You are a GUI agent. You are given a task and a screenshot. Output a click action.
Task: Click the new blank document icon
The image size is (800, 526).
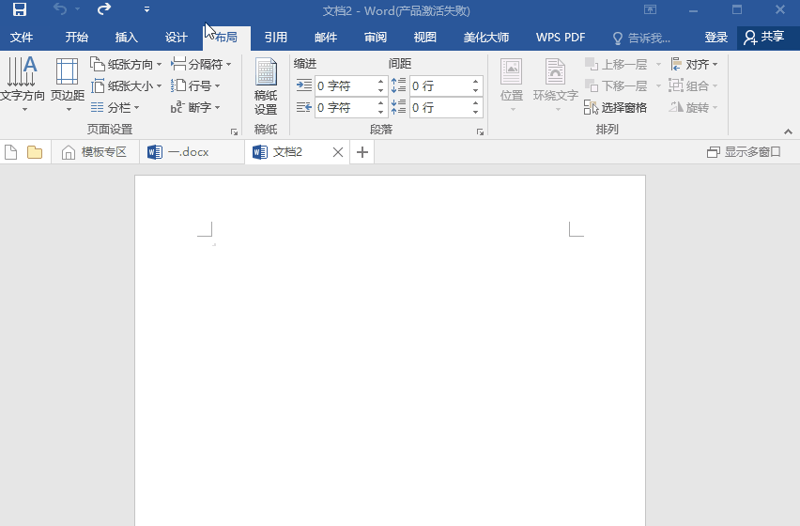[11, 152]
